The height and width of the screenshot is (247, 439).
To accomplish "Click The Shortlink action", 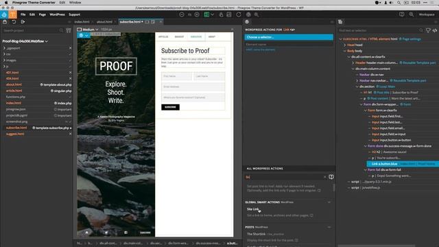I will [256, 234].
